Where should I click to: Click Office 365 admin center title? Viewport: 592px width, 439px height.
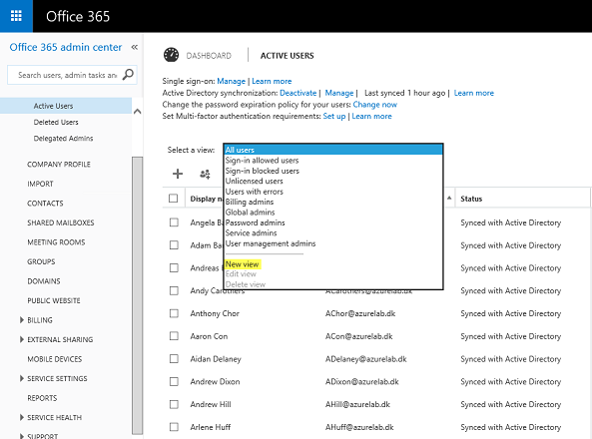(x=66, y=47)
